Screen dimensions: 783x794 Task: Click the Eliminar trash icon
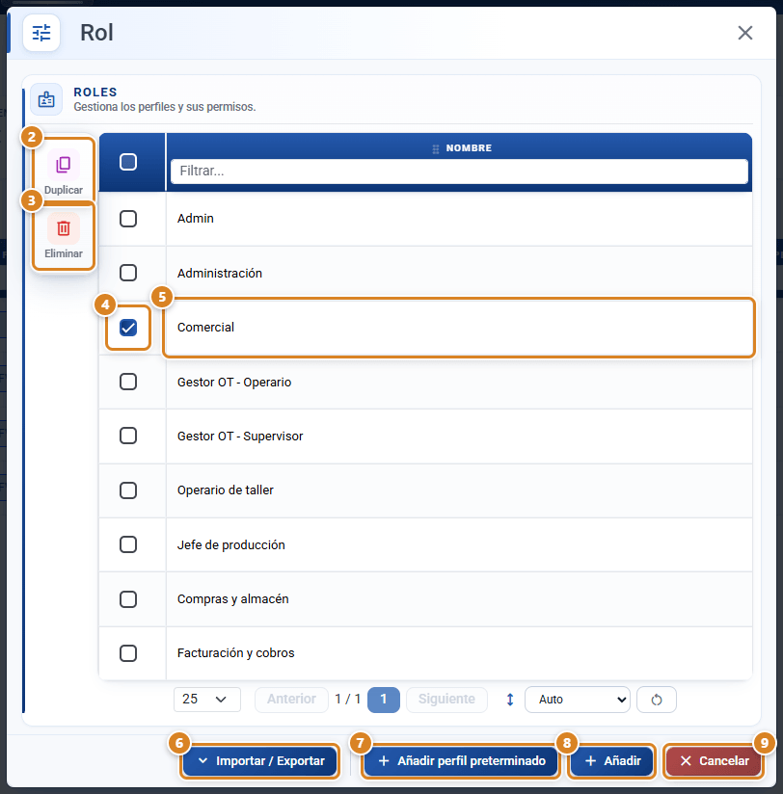64,228
